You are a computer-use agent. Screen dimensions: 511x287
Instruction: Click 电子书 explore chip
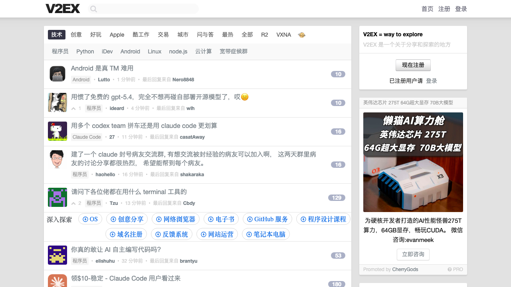coord(221,219)
